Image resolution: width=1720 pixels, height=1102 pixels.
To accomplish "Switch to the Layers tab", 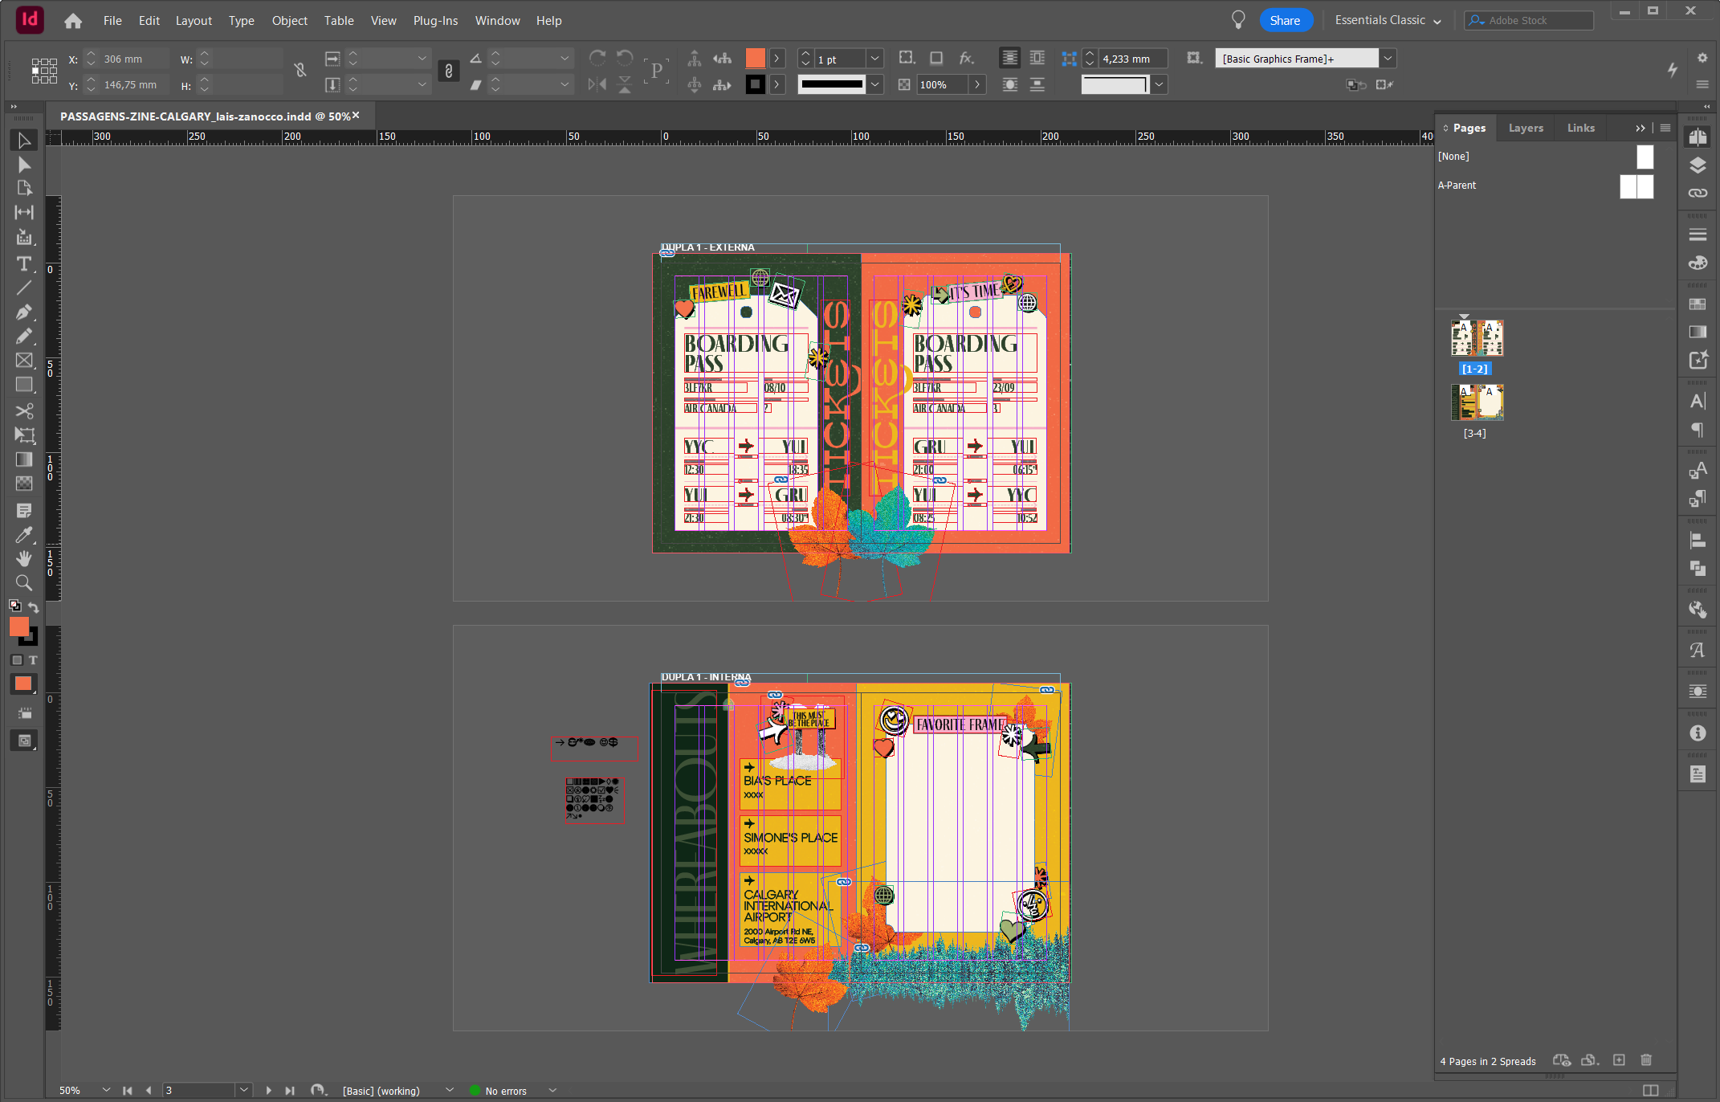I will [x=1525, y=128].
